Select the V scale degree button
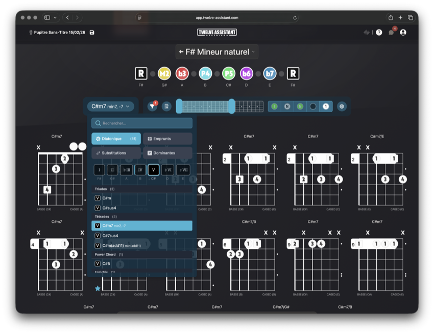Viewport: 434px width, 334px height. coord(153,170)
